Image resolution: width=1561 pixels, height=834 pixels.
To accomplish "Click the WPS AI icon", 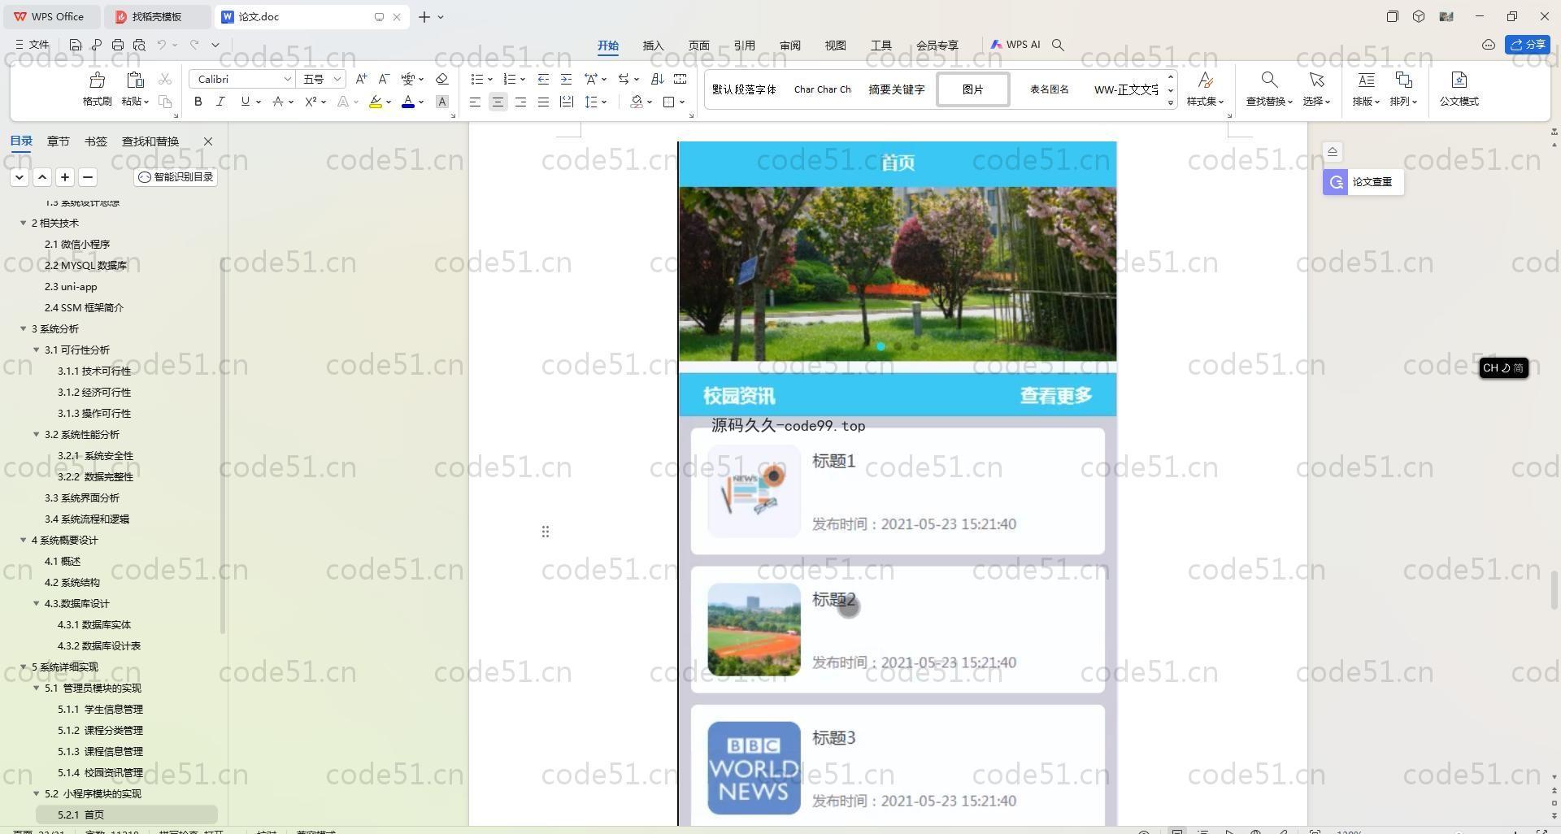I will click(1015, 45).
